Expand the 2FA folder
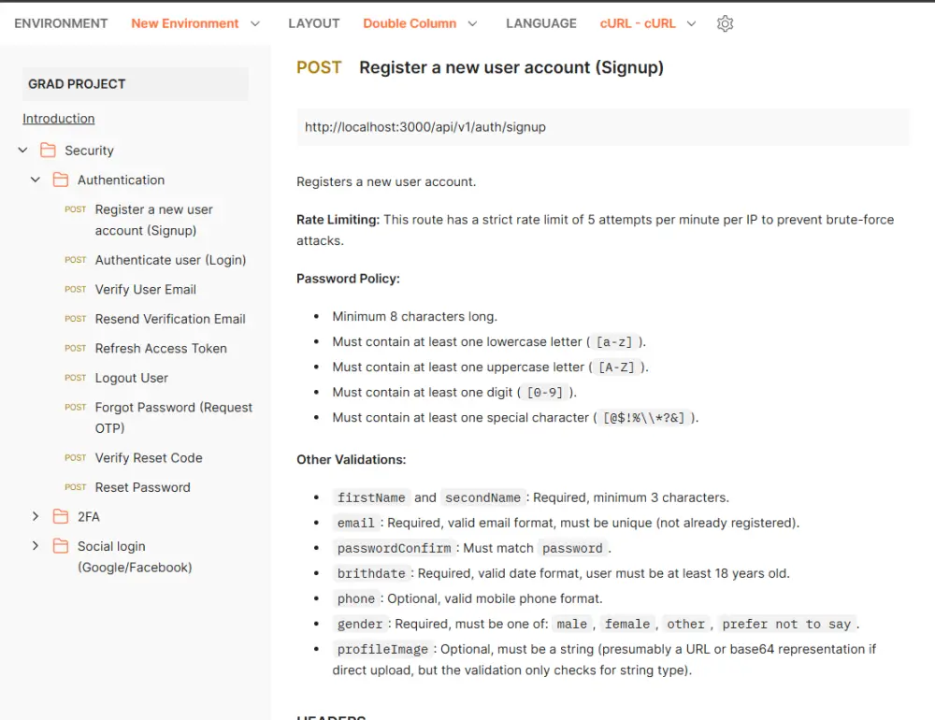The height and width of the screenshot is (720, 935). click(x=36, y=516)
